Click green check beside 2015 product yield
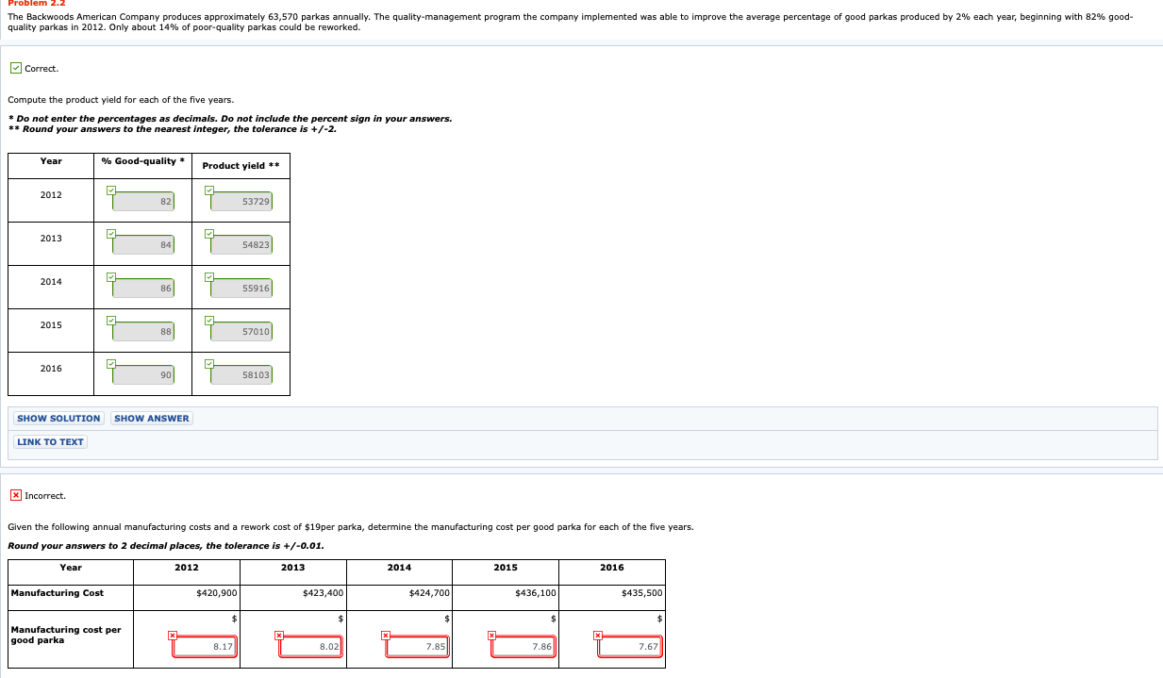 coord(209,321)
